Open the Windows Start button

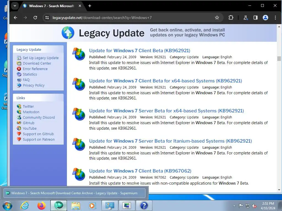pos(7,206)
